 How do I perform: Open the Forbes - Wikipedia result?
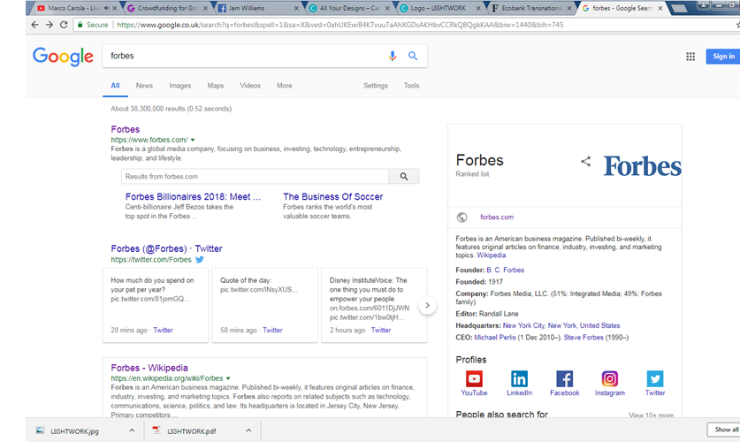point(149,368)
